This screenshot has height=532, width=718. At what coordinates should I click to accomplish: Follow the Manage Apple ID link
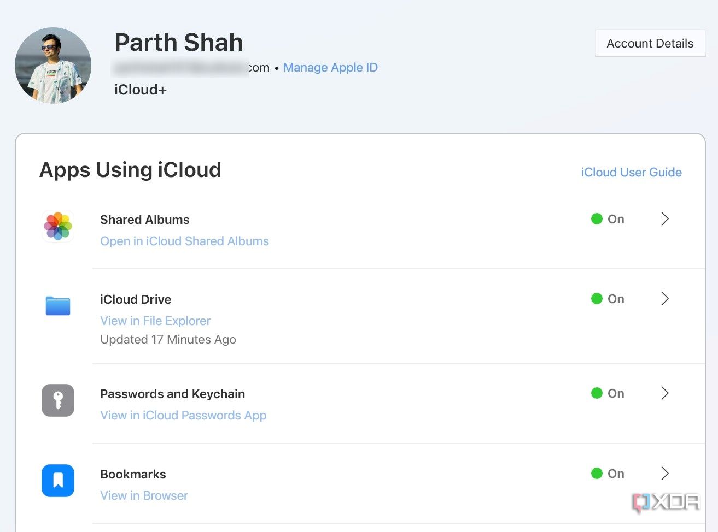pyautogui.click(x=330, y=68)
